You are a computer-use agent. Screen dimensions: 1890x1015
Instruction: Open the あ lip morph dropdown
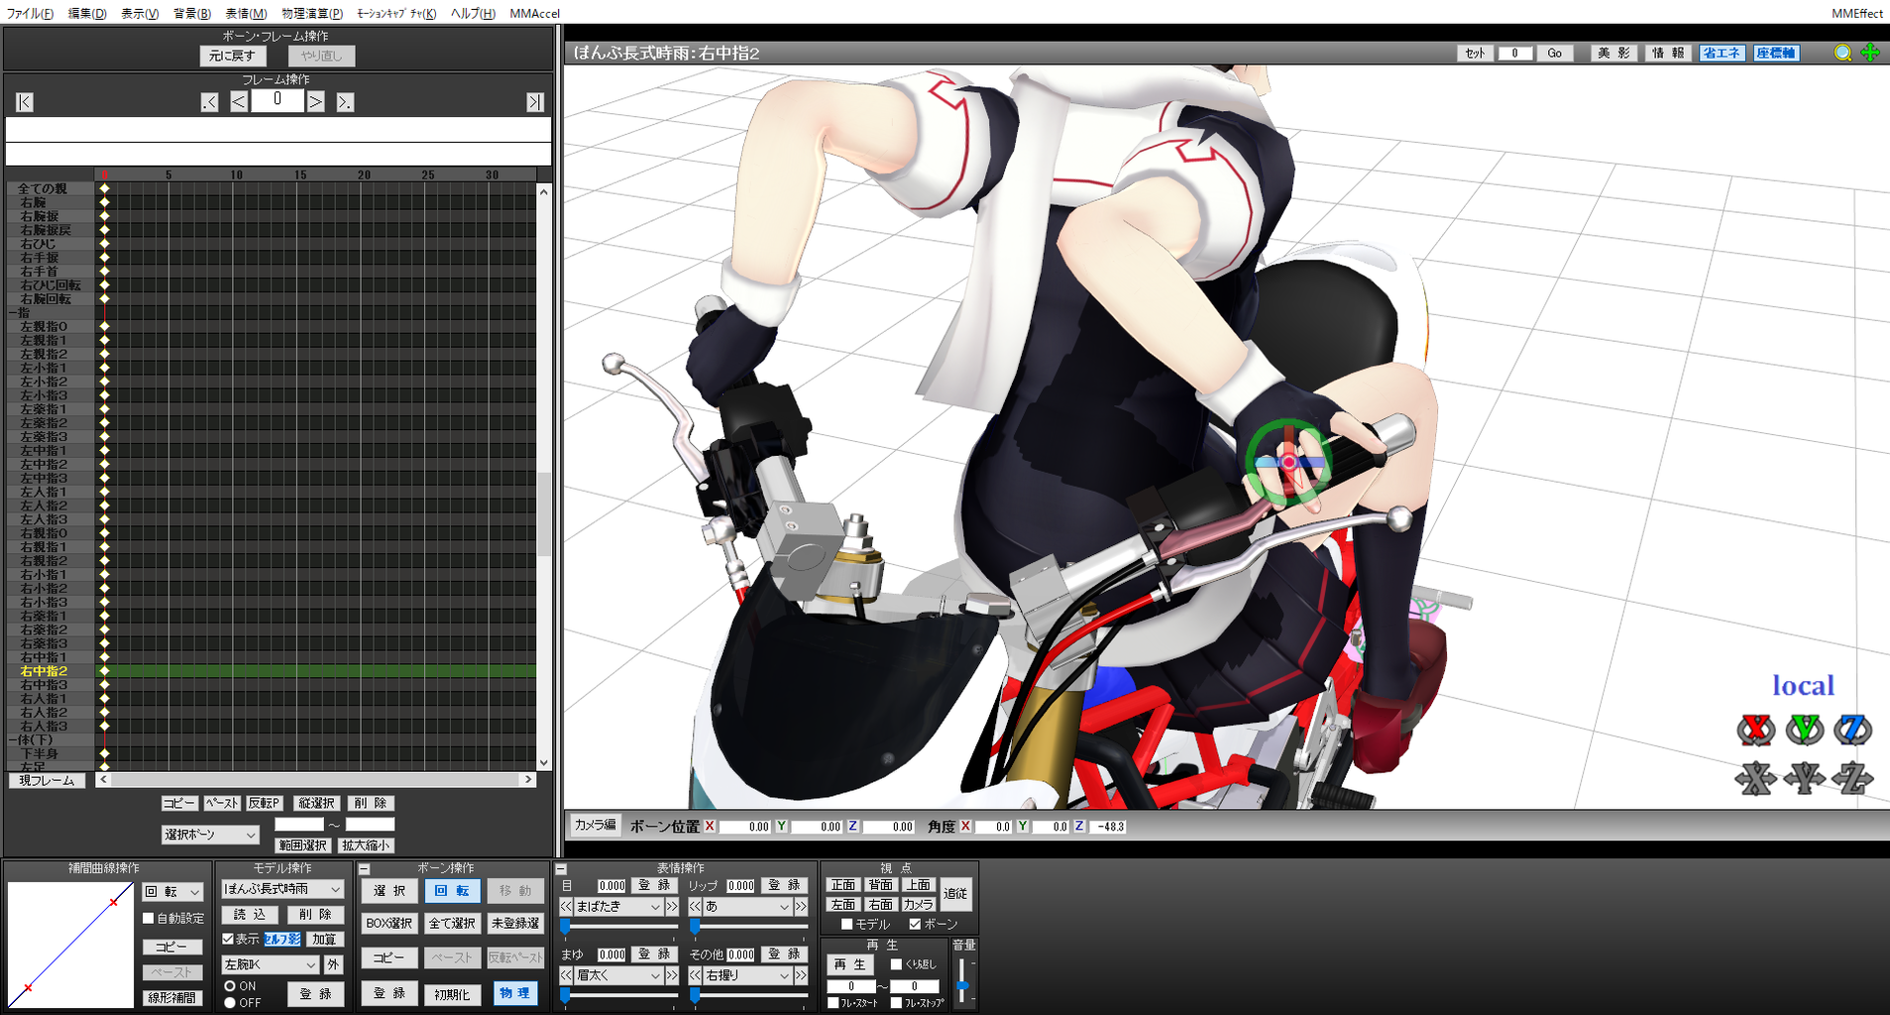(x=747, y=906)
